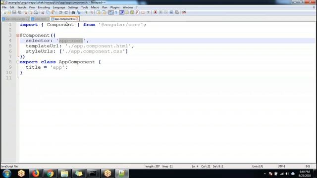This screenshot has height=178, width=317.
Task: Open the Settings menu
Action: click(73, 7)
